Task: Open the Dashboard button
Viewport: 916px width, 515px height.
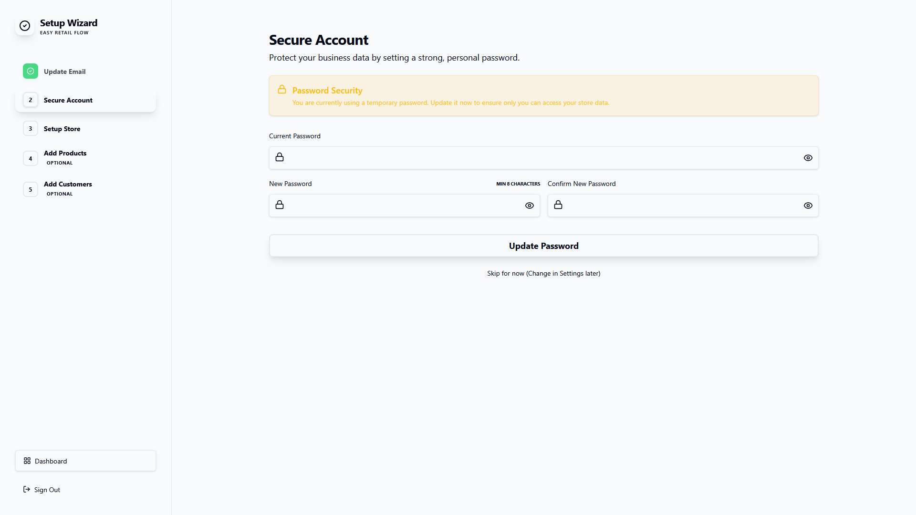Action: click(85, 461)
